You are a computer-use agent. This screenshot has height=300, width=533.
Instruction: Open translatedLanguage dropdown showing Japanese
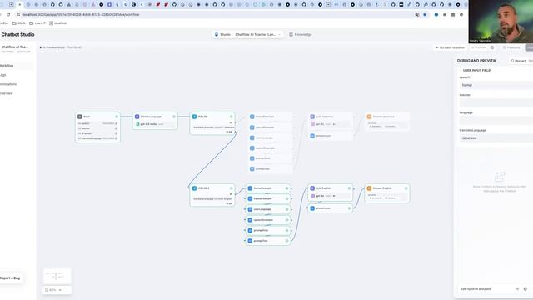pyautogui.click(x=496, y=138)
